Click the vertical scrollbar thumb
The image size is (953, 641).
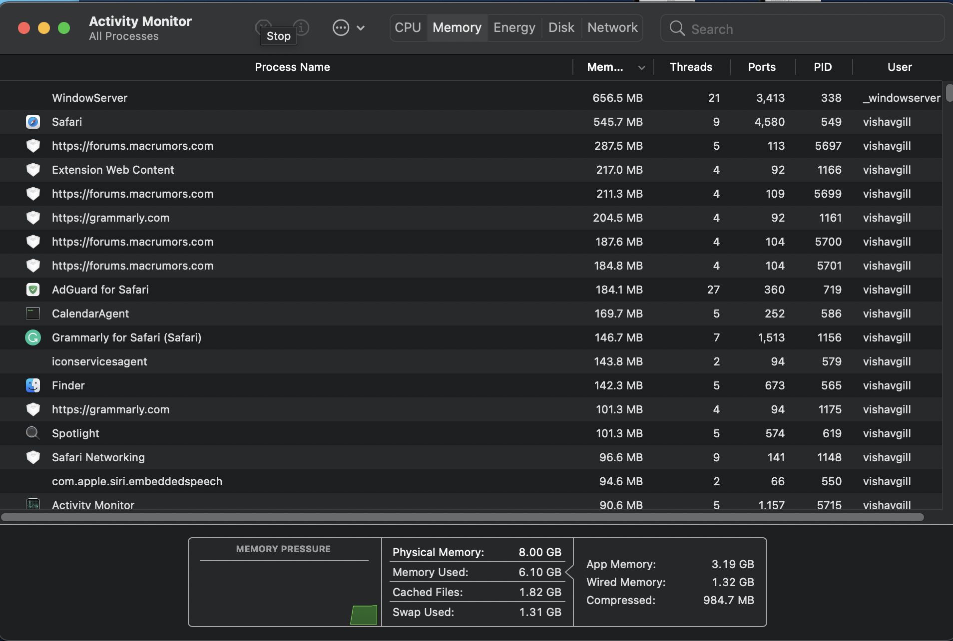click(949, 93)
